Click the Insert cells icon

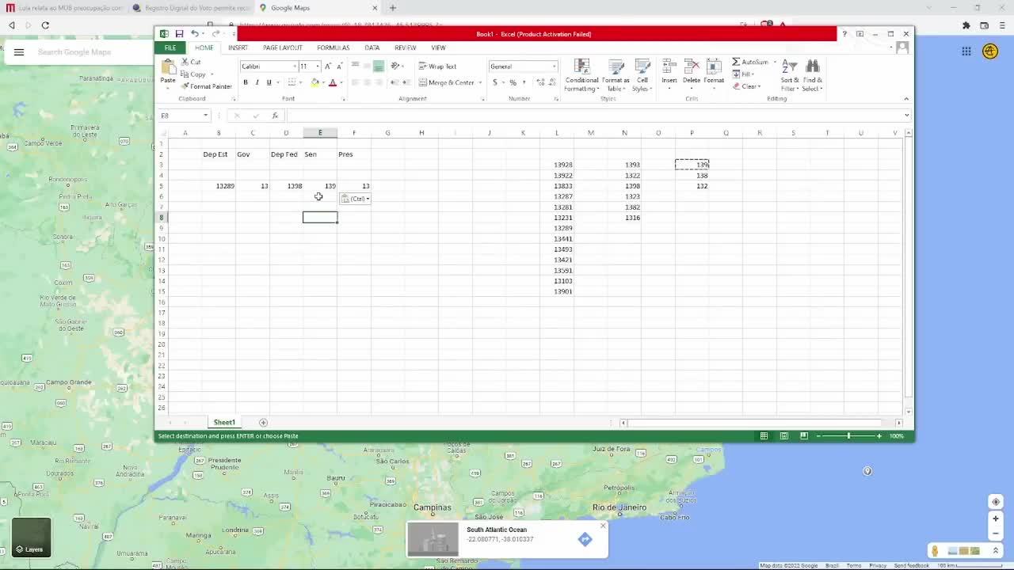(x=669, y=67)
